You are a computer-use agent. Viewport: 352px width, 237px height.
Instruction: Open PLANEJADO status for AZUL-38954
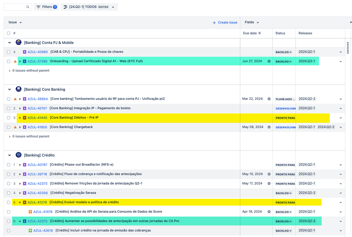click(285, 99)
